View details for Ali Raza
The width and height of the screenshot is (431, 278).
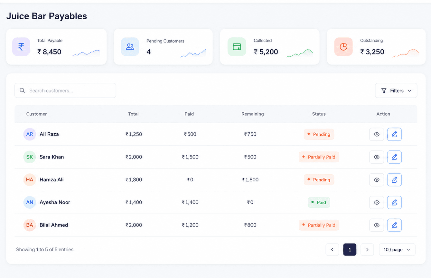pyautogui.click(x=377, y=134)
